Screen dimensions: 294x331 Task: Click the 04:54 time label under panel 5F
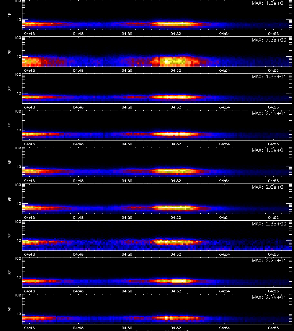click(x=225, y=181)
